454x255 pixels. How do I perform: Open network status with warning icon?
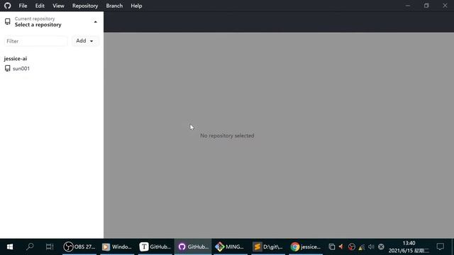pyautogui.click(x=361, y=246)
